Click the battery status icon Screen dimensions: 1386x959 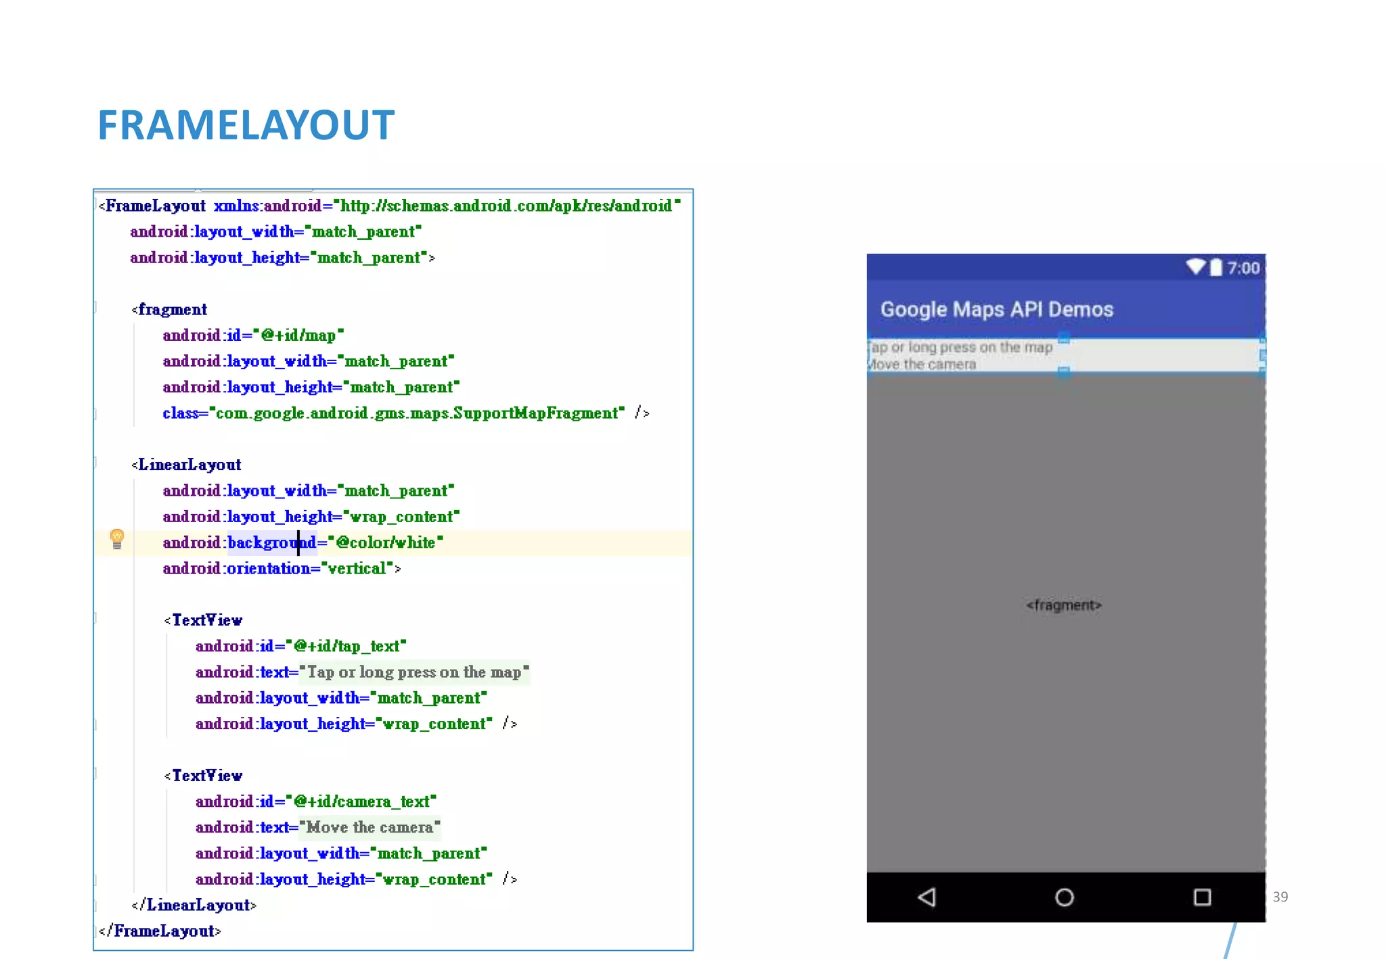pos(1216,268)
